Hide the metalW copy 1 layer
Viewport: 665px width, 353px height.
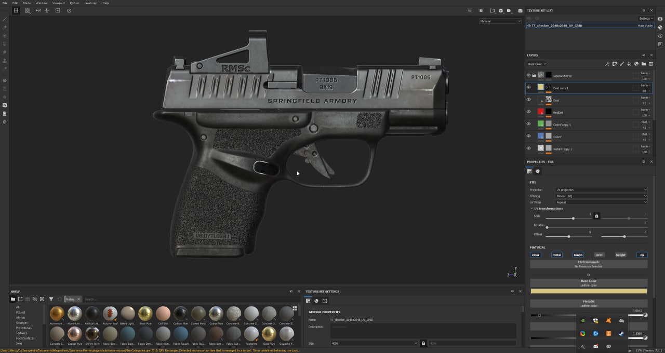pyautogui.click(x=528, y=148)
